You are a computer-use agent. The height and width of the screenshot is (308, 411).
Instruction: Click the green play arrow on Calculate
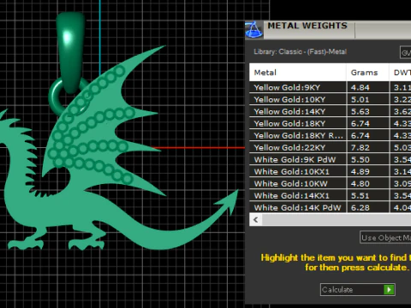pyautogui.click(x=389, y=290)
